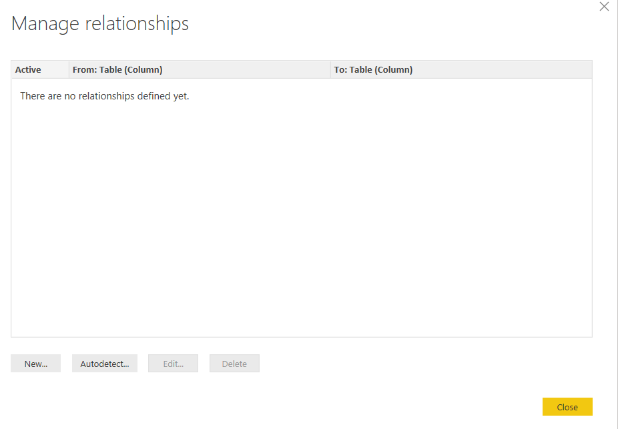Click the New... button
The width and height of the screenshot is (618, 429).
tap(35, 364)
